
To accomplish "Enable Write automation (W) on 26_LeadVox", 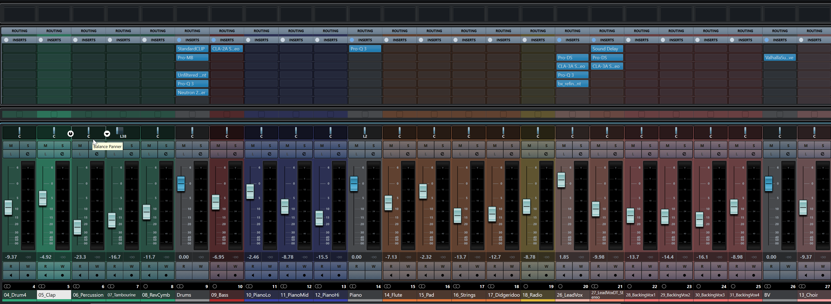I will [581, 266].
